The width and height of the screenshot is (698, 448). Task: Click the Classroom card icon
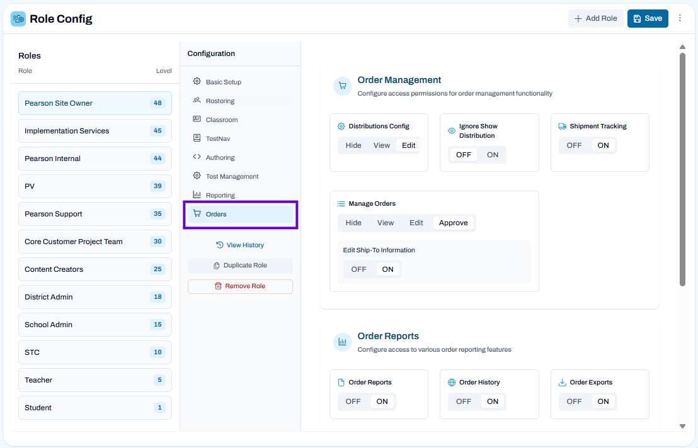coord(197,119)
